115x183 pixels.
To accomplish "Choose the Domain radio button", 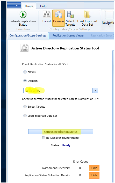I will (25, 81).
